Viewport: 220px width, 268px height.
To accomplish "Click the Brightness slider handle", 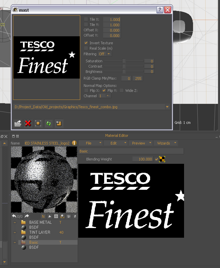I will (124, 72).
